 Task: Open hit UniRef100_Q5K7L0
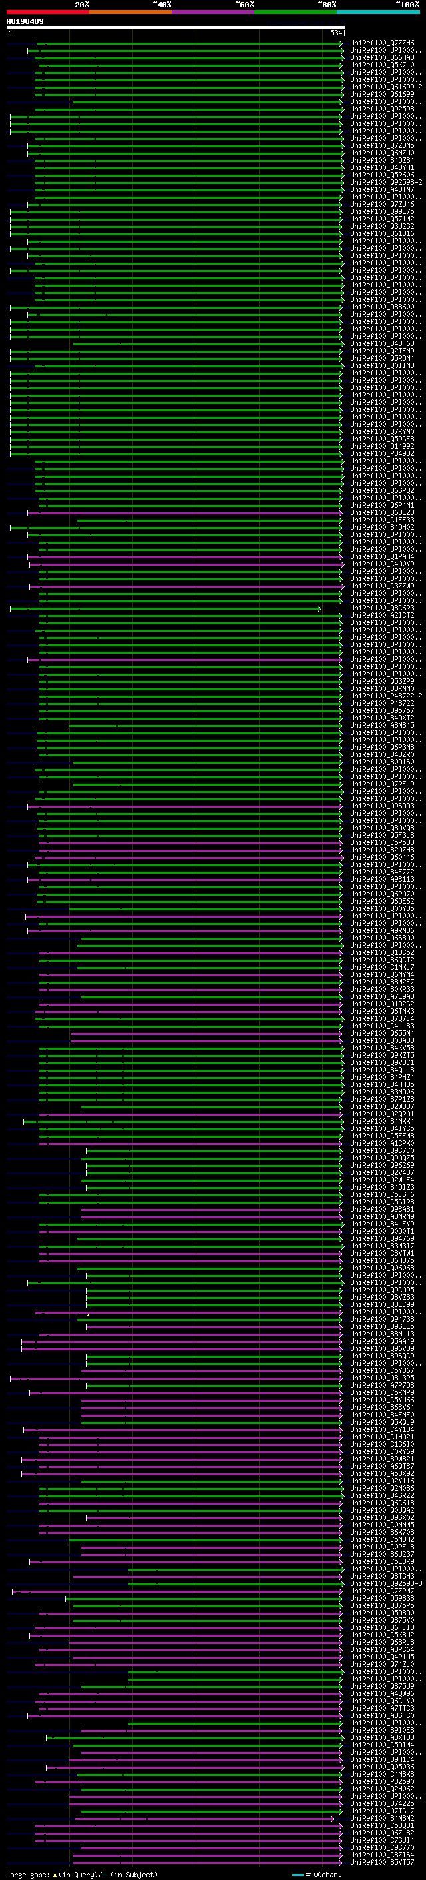click(x=381, y=65)
